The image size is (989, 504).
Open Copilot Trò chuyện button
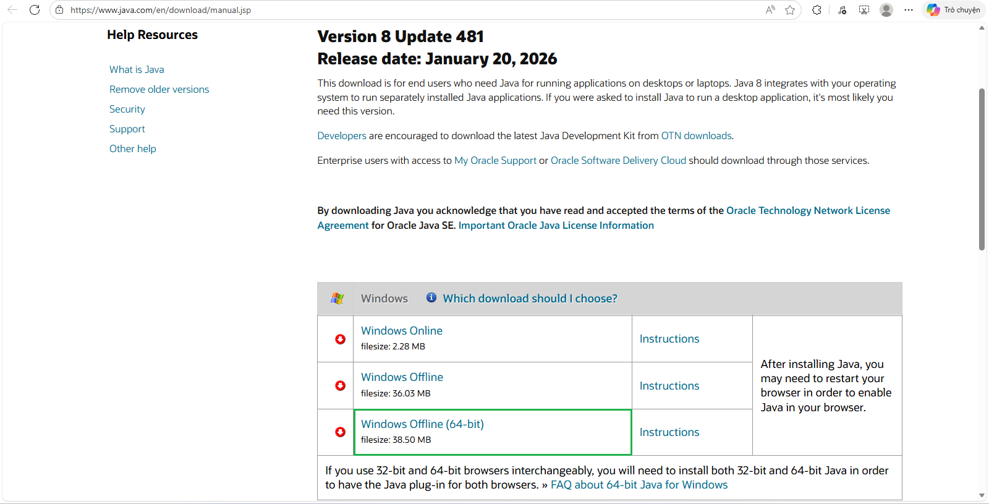953,10
